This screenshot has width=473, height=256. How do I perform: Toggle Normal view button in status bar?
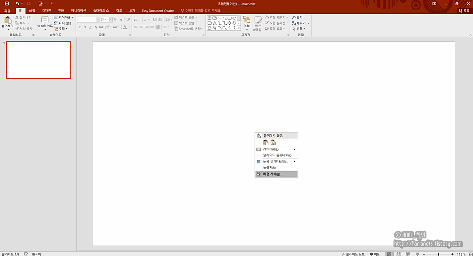(x=389, y=254)
